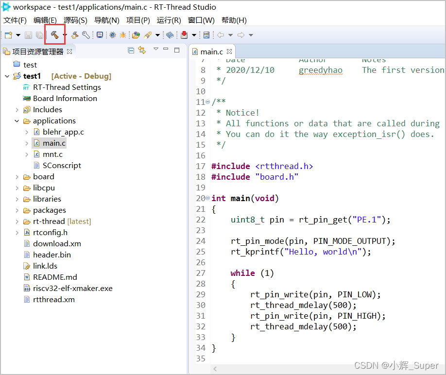
Task: Click the Save All icon
Action: (39, 35)
